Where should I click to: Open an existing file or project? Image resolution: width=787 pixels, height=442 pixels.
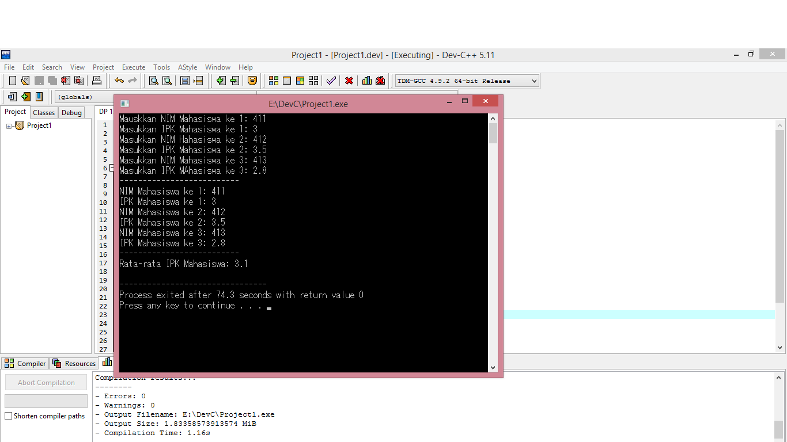[x=25, y=81]
